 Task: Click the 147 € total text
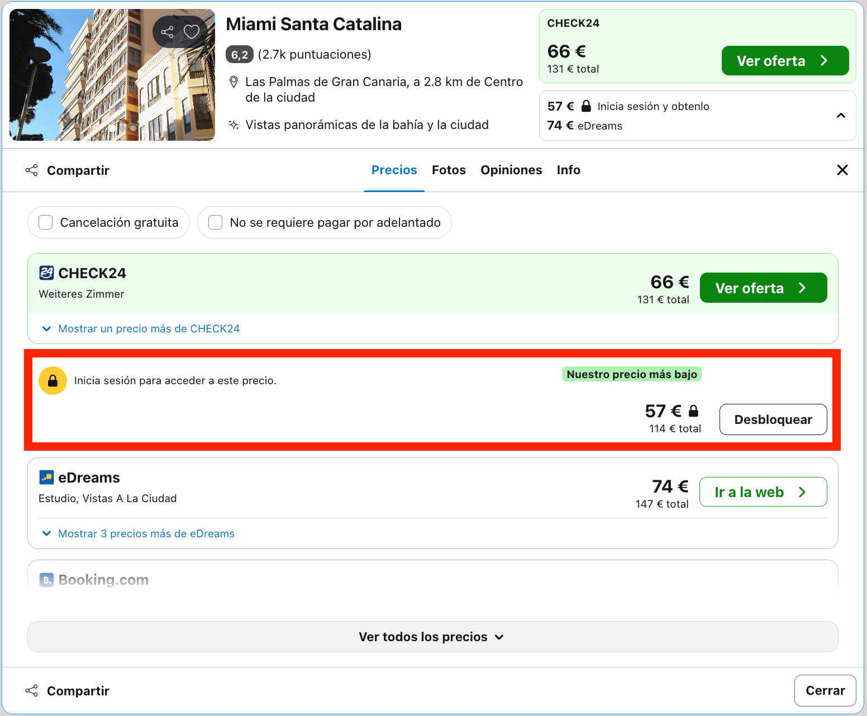662,504
